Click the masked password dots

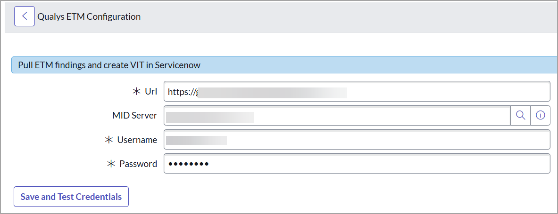(189, 164)
